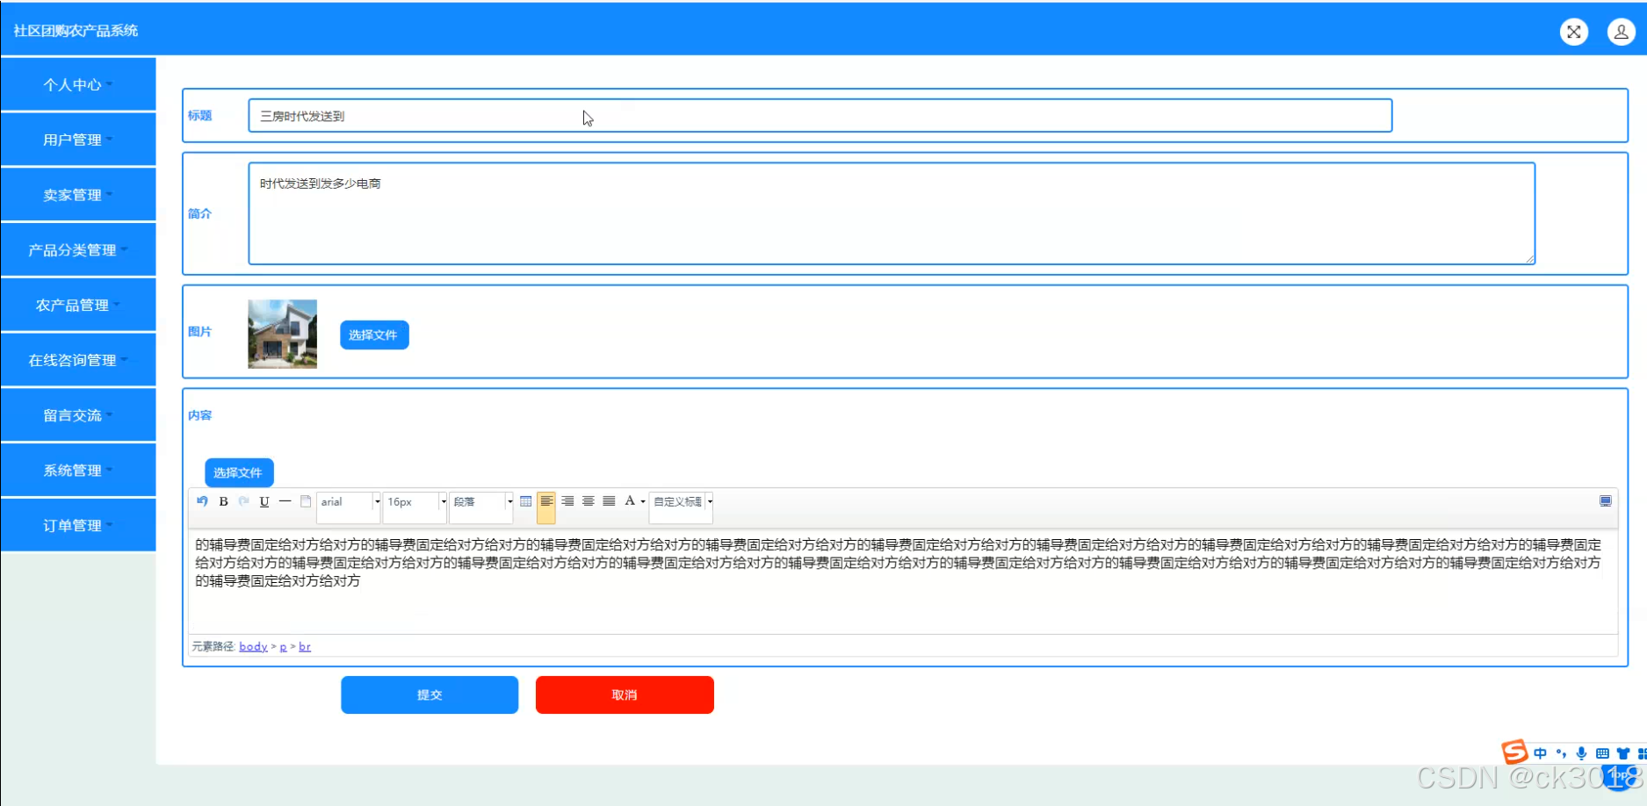Screen dimensions: 1647x806
Task: Toggle underline formatting in the editor
Action: click(x=264, y=501)
